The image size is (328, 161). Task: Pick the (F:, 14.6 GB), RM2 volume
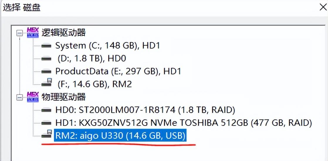point(95,84)
